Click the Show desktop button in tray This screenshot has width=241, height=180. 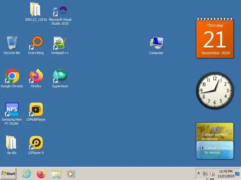point(237,174)
